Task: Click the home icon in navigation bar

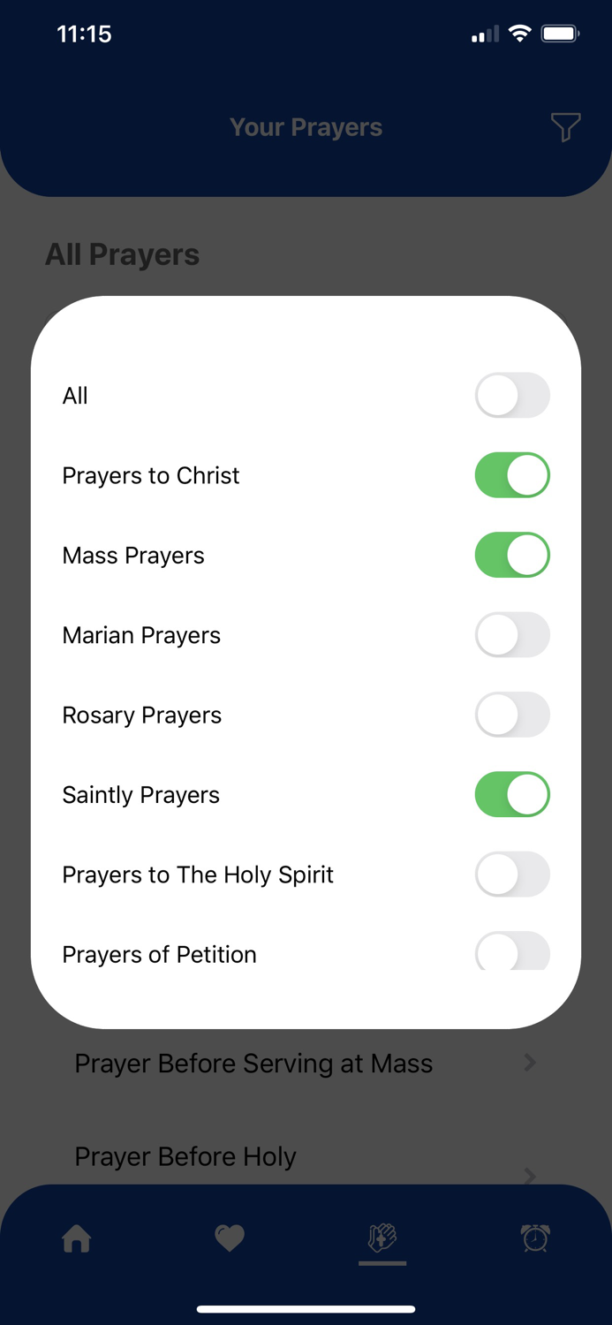Action: coord(77,1239)
